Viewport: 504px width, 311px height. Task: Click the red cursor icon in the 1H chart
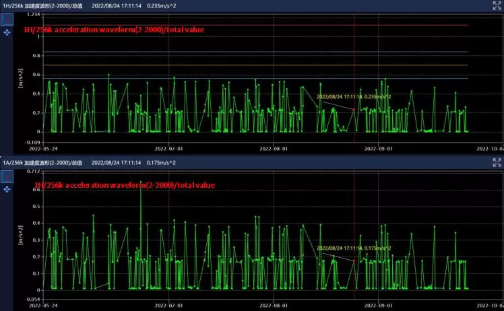(x=7, y=20)
